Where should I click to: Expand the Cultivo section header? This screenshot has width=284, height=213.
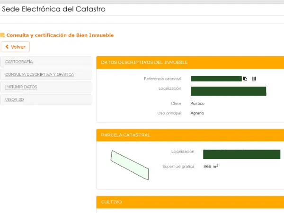[112, 202]
